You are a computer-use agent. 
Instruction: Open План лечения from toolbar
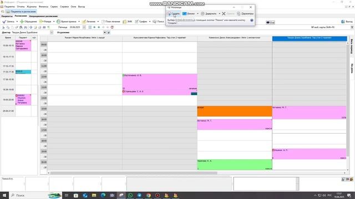pos(110,22)
